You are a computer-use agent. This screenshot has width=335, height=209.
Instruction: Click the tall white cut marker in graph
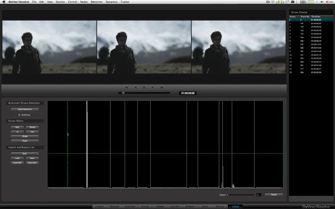click(87, 144)
